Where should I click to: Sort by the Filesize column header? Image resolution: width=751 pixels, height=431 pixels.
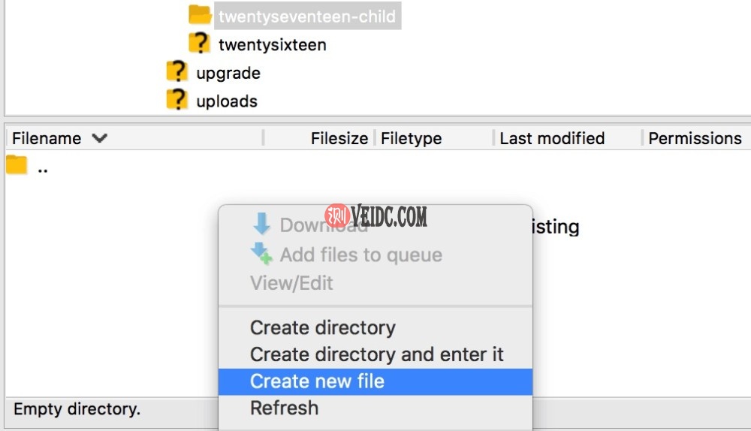coord(339,138)
